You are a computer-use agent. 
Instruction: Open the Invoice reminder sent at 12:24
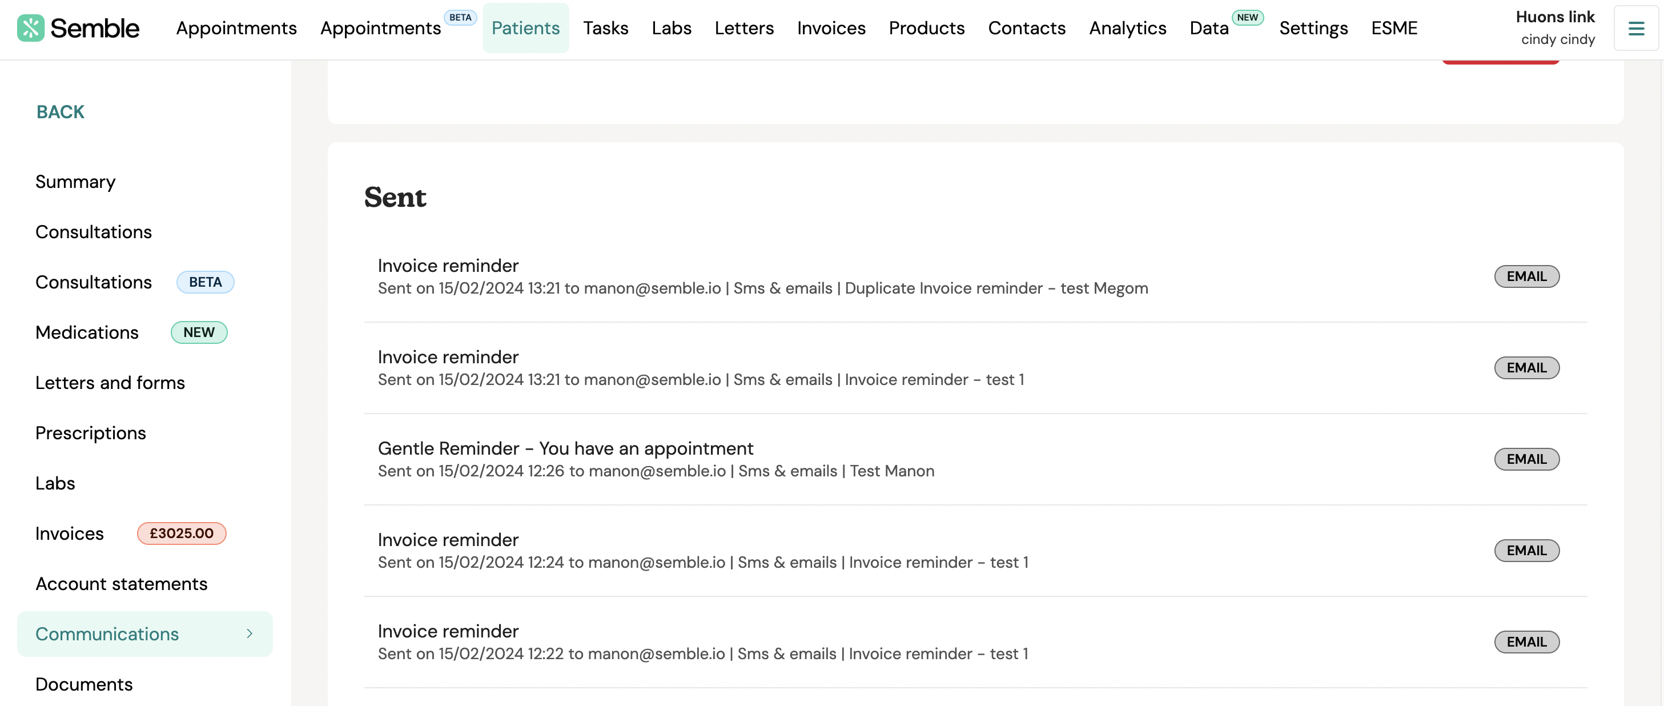(975, 551)
